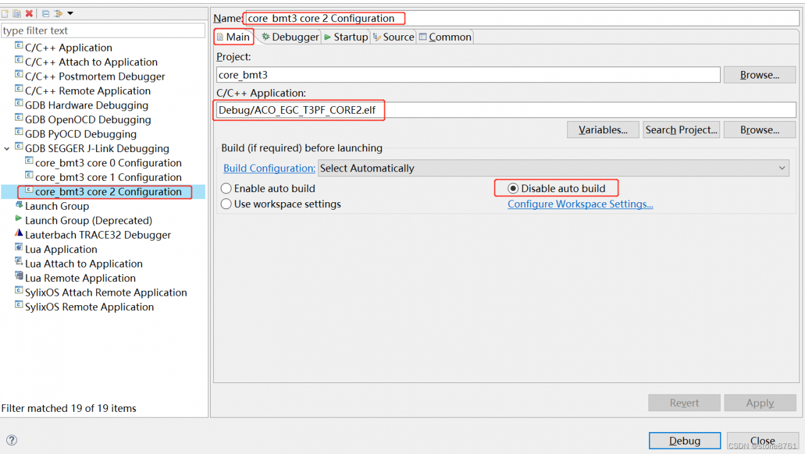Screen dimensions: 805x454
Task: Open the help question mark icon
Action: [x=11, y=440]
